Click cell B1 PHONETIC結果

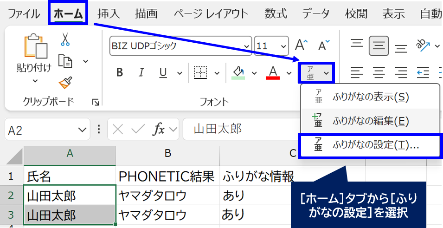pos(167,176)
